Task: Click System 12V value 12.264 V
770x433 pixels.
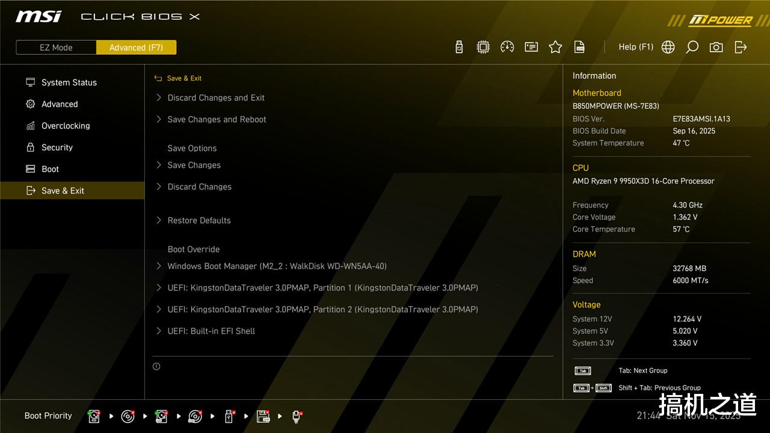Action: click(x=687, y=319)
